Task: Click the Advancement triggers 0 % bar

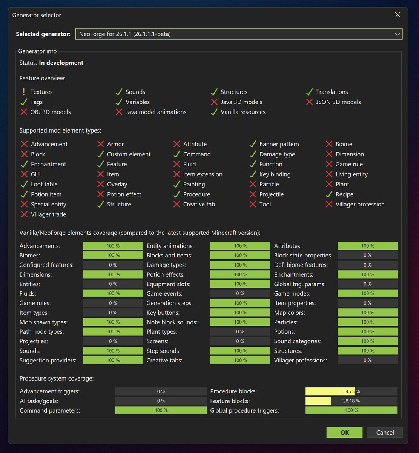Action: tap(161, 391)
